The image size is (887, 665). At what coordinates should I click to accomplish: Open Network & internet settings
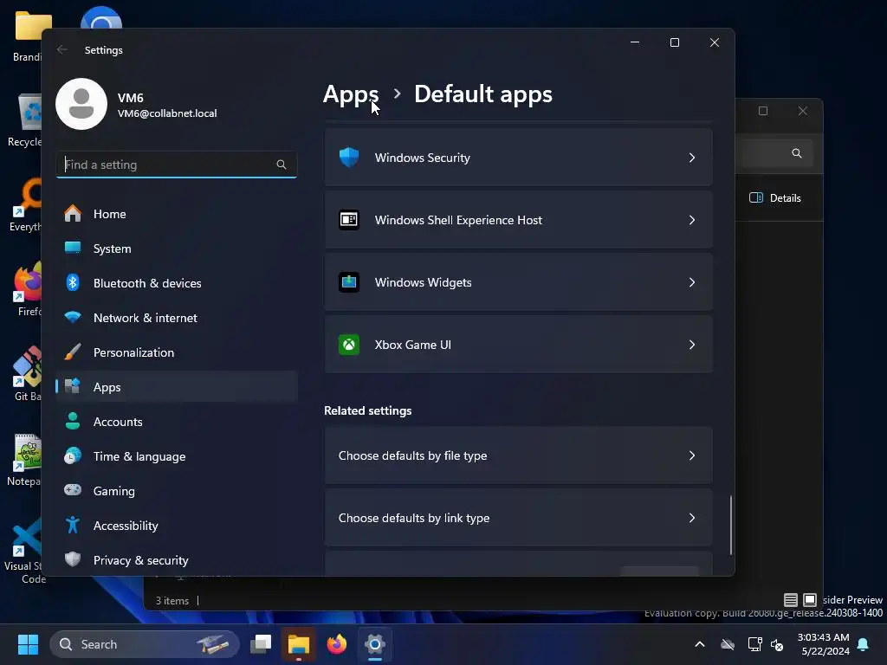tap(177, 317)
